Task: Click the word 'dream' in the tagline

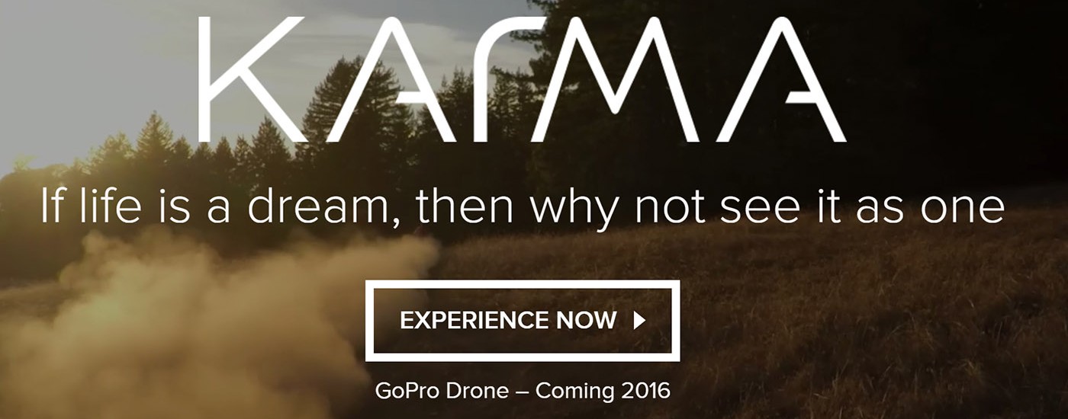Action: pyautogui.click(x=324, y=207)
